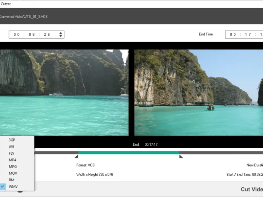The image size is (263, 197).
Task: Click the gray timeline after the end marker
Action: (x=221, y=153)
